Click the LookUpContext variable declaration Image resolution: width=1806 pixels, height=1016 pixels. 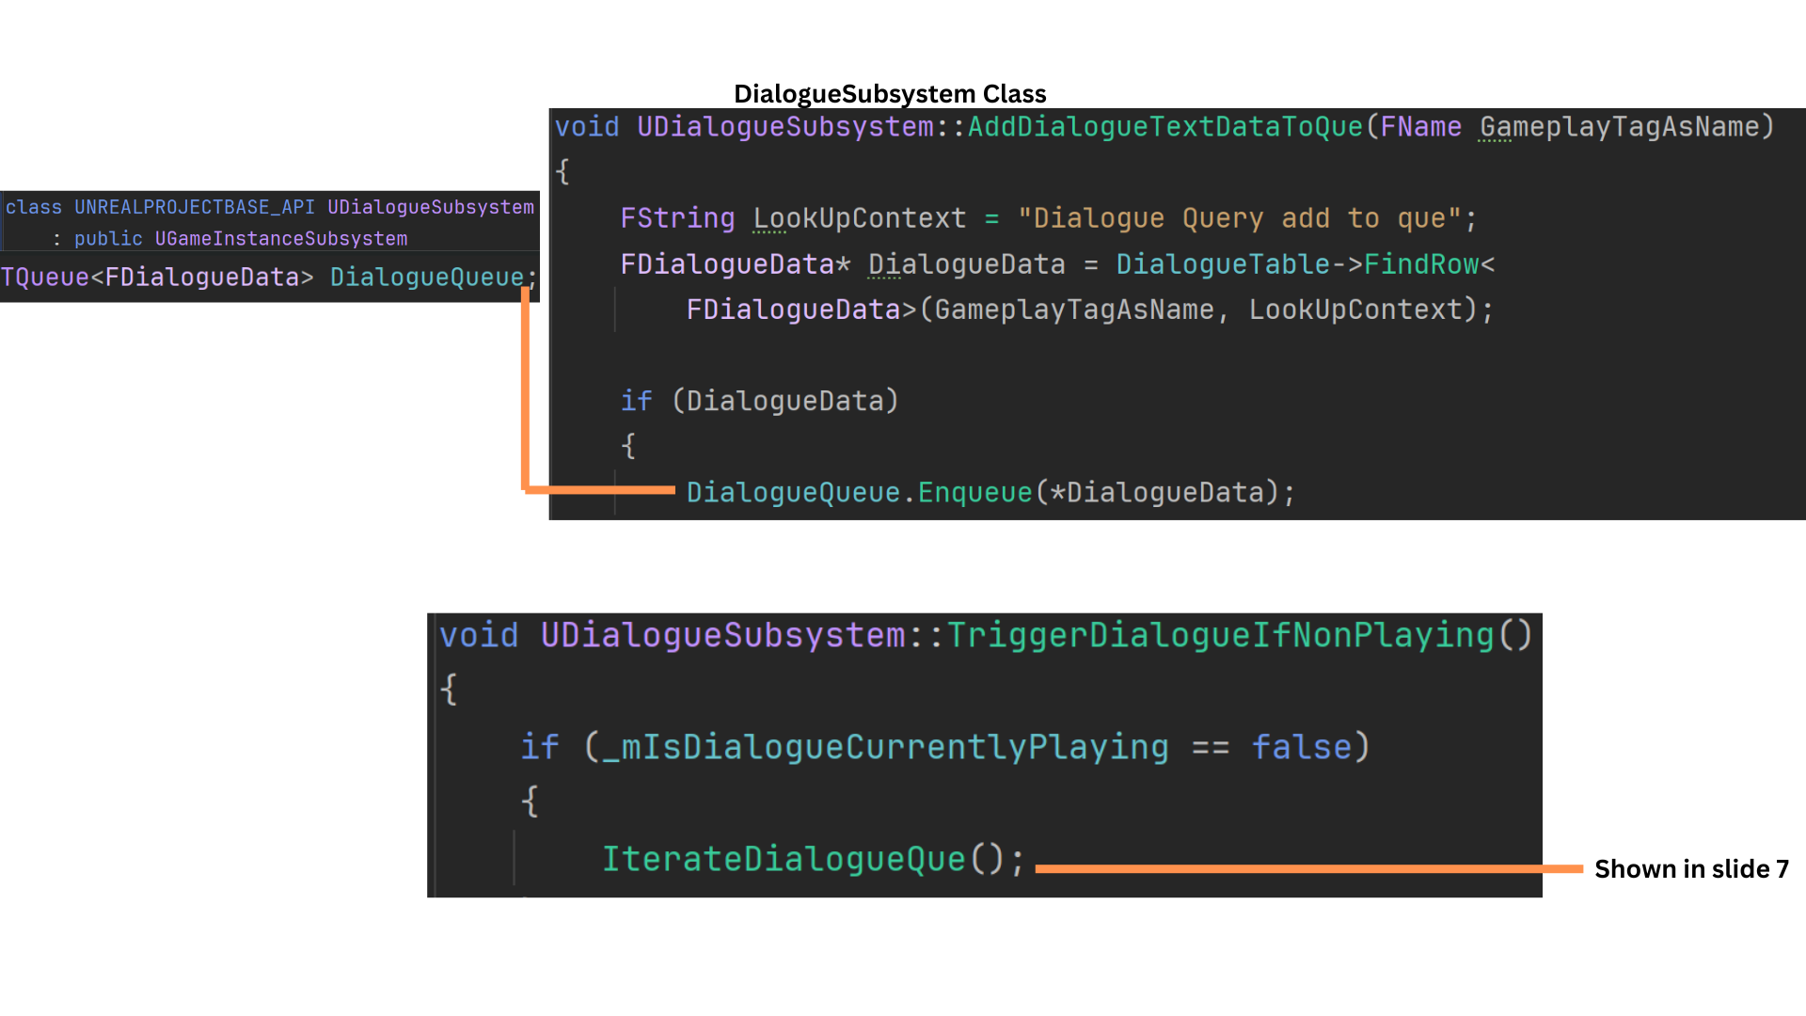(859, 218)
